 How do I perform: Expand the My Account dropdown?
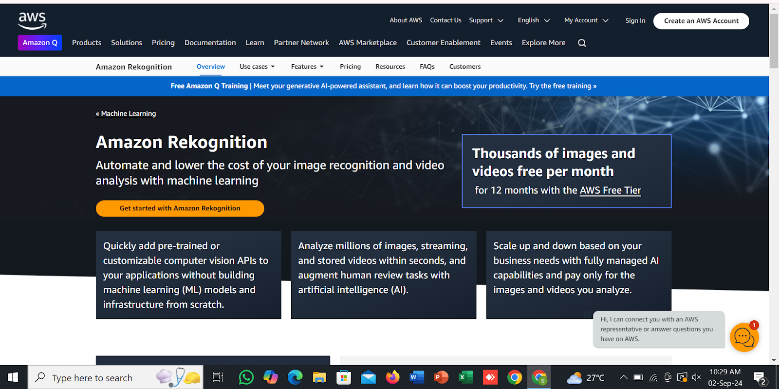click(x=586, y=20)
